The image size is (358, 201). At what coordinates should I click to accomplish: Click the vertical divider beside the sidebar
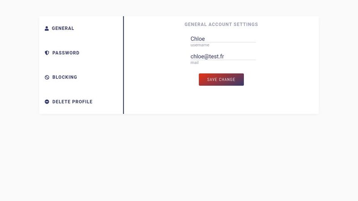124,65
